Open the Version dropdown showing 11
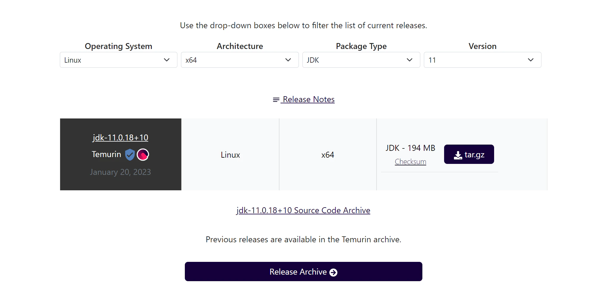Image resolution: width=609 pixels, height=296 pixels. 482,60
